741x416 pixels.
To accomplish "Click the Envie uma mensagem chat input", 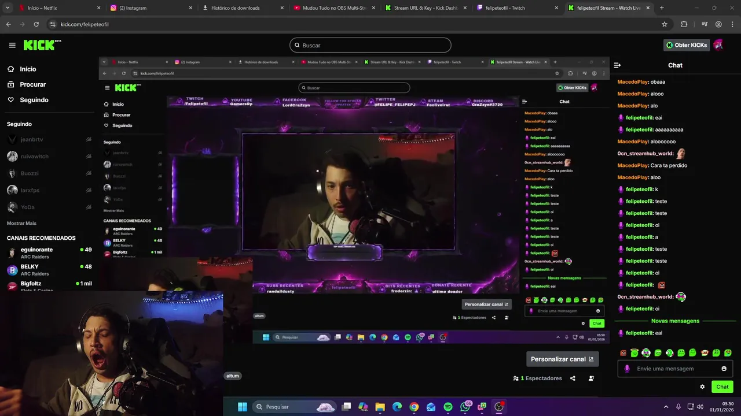I will pos(675,369).
